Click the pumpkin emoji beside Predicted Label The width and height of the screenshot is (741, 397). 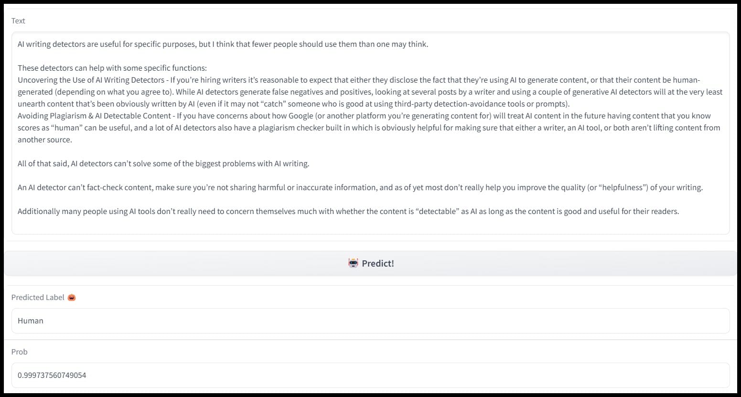(72, 298)
